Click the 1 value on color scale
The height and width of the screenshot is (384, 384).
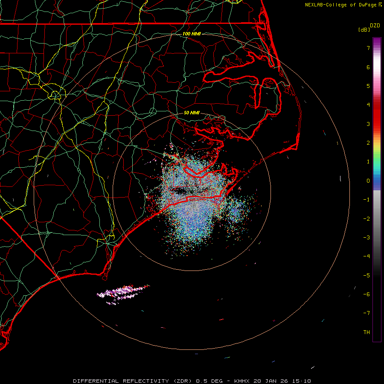(x=368, y=162)
